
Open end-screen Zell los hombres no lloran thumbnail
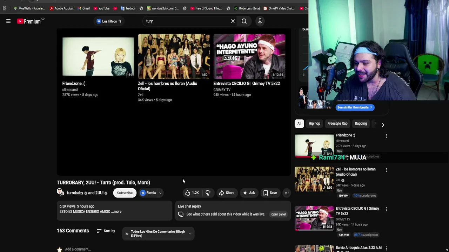pyautogui.click(x=174, y=57)
